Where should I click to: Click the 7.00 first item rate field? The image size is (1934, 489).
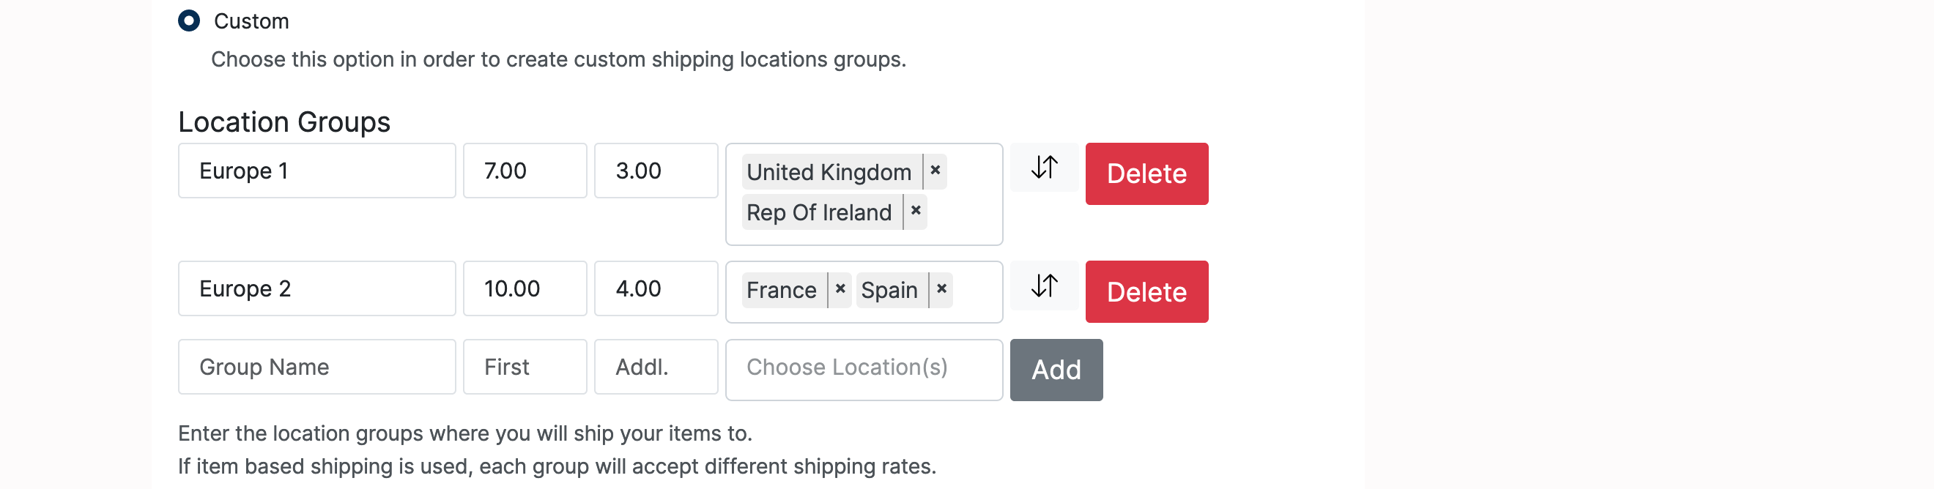coord(524,171)
